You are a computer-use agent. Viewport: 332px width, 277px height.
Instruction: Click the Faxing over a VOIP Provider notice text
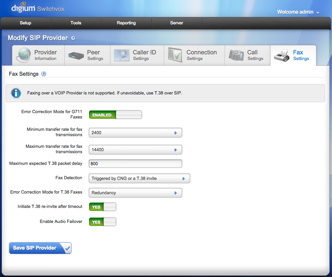click(x=104, y=93)
